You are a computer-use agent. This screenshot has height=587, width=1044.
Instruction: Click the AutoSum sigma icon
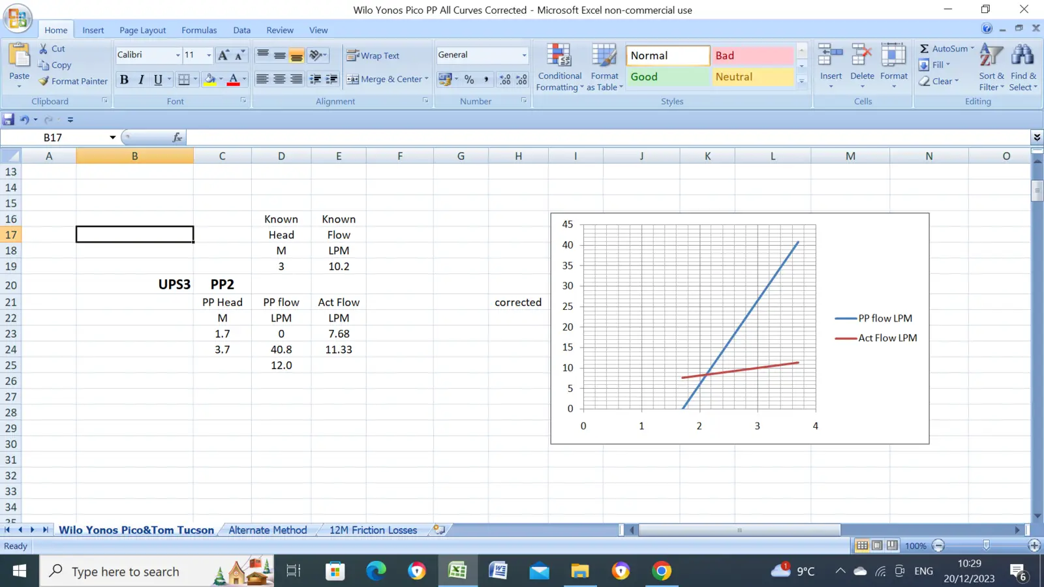(x=925, y=49)
